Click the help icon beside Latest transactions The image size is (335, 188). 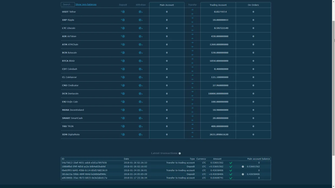pyautogui.click(x=180, y=153)
